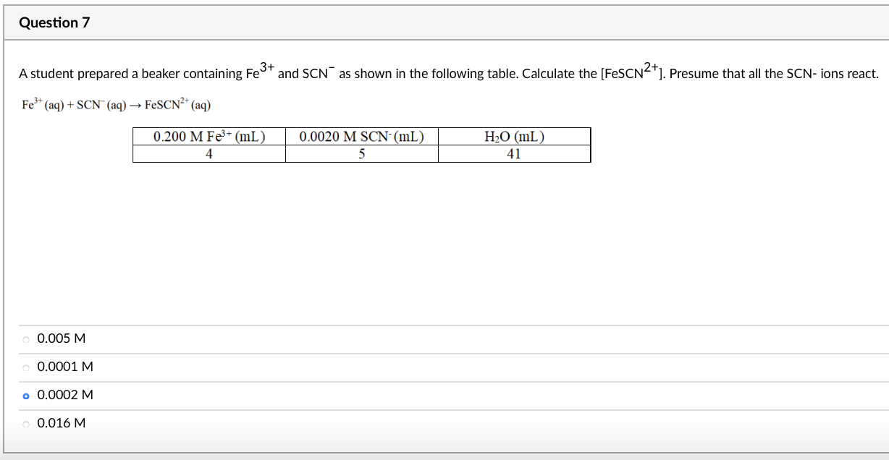Select the 0.016 M answer radio button
This screenshot has height=460, width=889.
coord(25,423)
